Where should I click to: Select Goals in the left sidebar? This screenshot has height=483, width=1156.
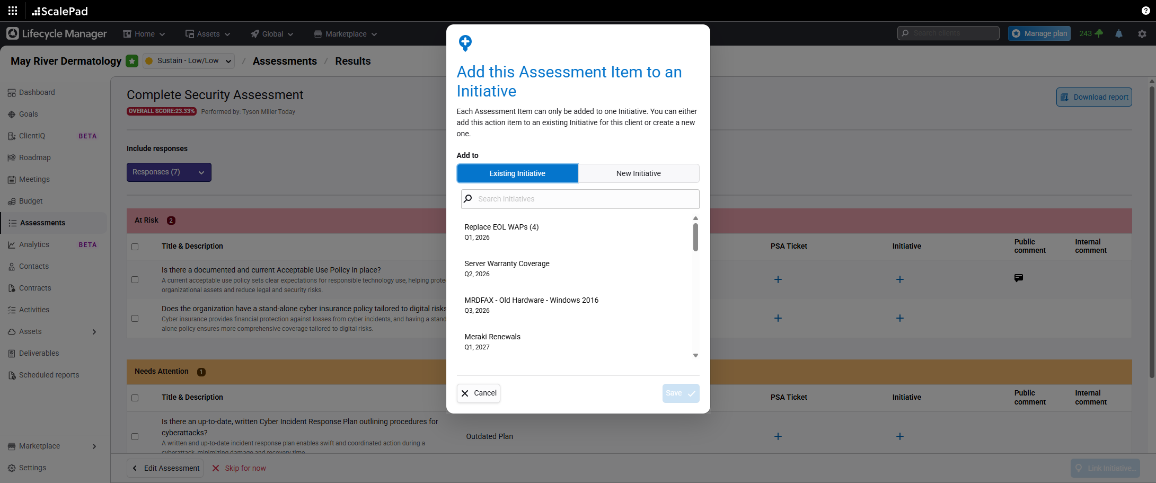coord(28,114)
